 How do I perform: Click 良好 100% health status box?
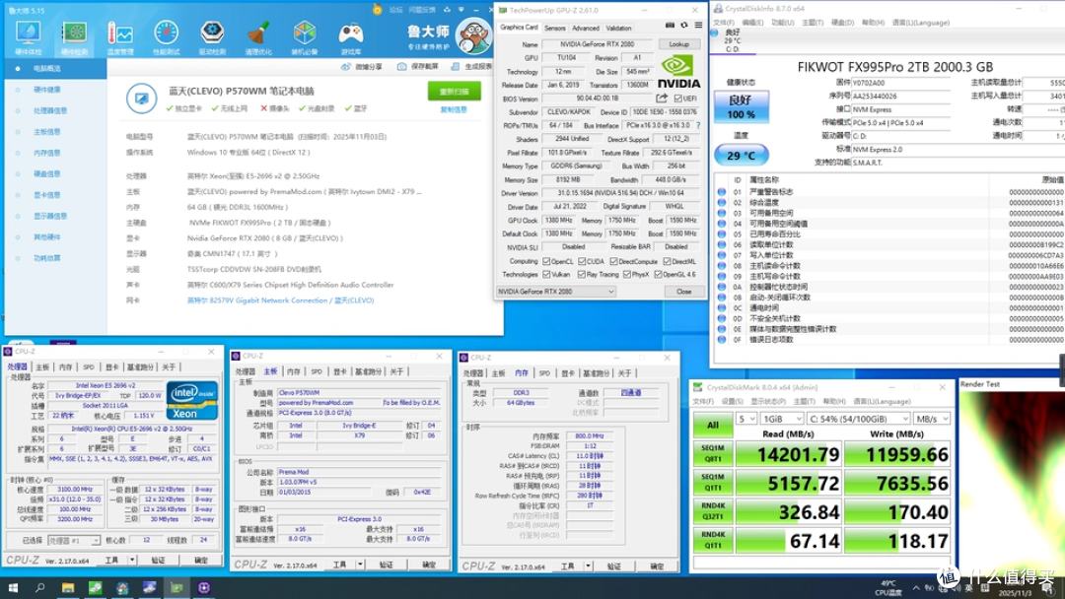[741, 107]
